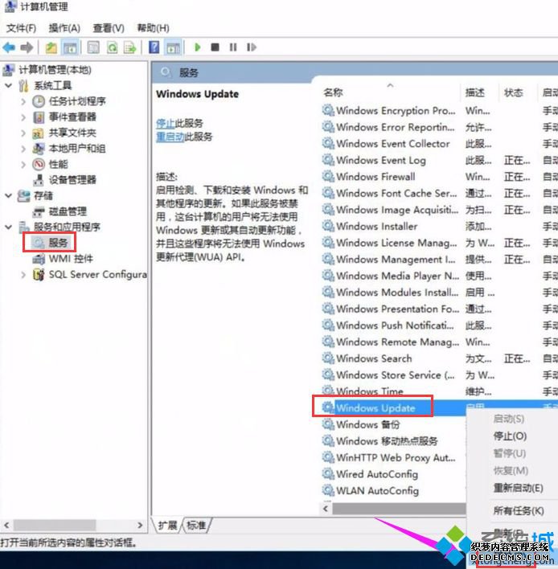The width and height of the screenshot is (558, 569).
Task: Open the 操作(A) menu
Action: (x=64, y=28)
